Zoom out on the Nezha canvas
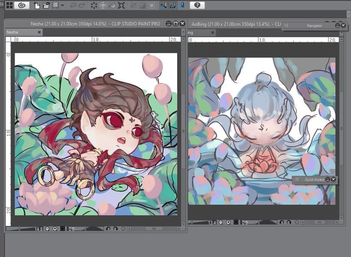351x257 pixels. coord(47,229)
